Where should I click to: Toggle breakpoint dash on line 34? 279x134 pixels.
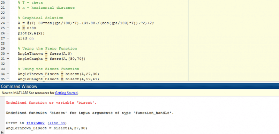(x=8, y=74)
